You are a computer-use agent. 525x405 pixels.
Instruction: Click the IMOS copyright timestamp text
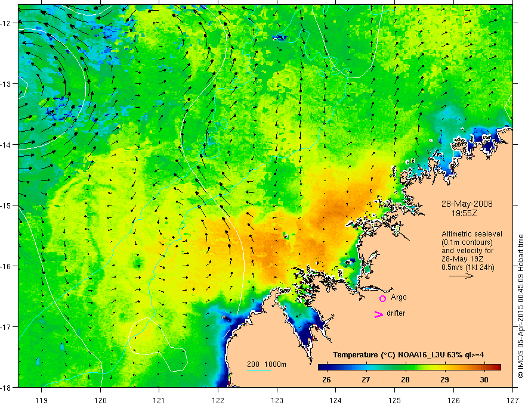coord(521,306)
